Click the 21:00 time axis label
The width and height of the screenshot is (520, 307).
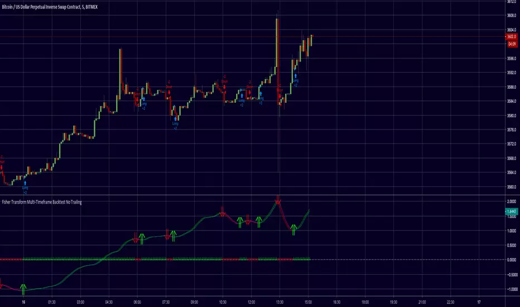pyautogui.click(x=422, y=302)
